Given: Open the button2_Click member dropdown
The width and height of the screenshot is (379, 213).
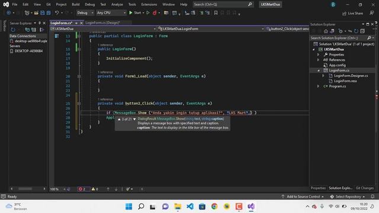Looking at the screenshot, I should pyautogui.click(x=287, y=29).
